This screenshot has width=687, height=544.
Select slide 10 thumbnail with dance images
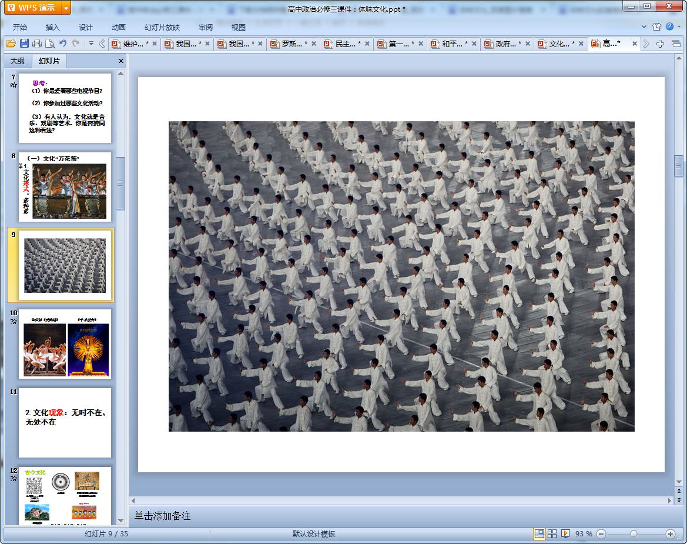65,344
